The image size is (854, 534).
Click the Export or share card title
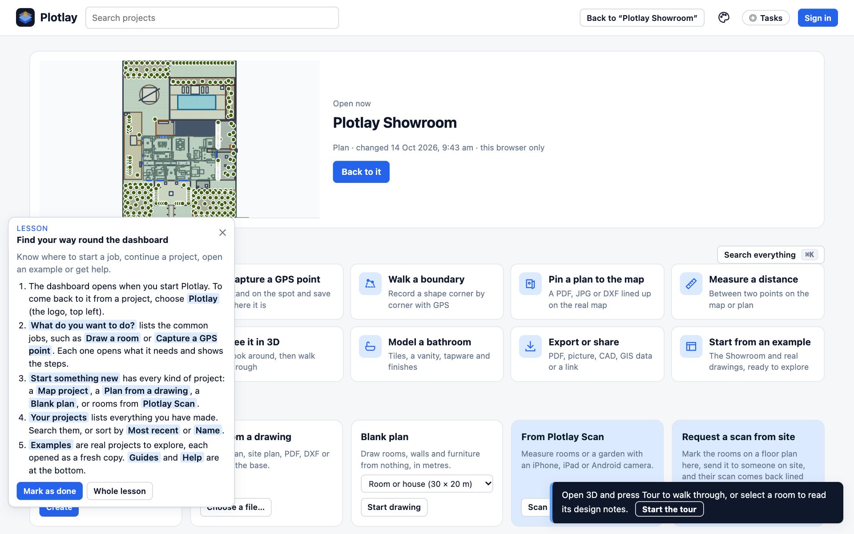click(584, 342)
